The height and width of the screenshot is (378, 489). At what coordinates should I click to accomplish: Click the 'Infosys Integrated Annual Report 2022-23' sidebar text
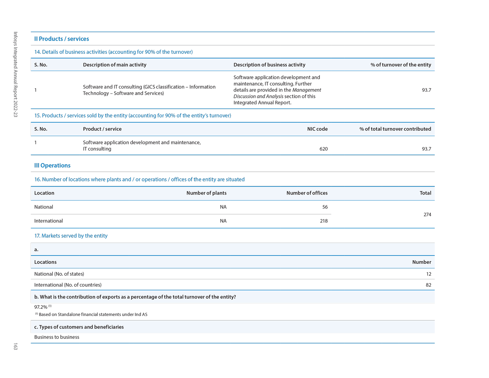[15, 75]
